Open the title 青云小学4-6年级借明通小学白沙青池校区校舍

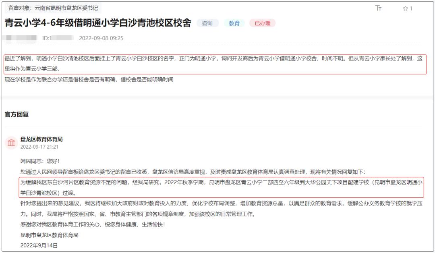point(97,23)
